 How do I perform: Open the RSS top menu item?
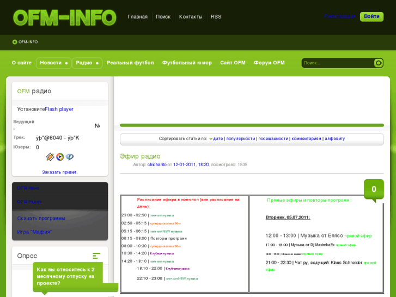tap(216, 17)
